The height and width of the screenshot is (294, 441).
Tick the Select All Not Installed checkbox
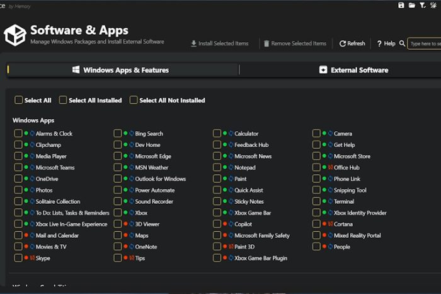click(134, 100)
